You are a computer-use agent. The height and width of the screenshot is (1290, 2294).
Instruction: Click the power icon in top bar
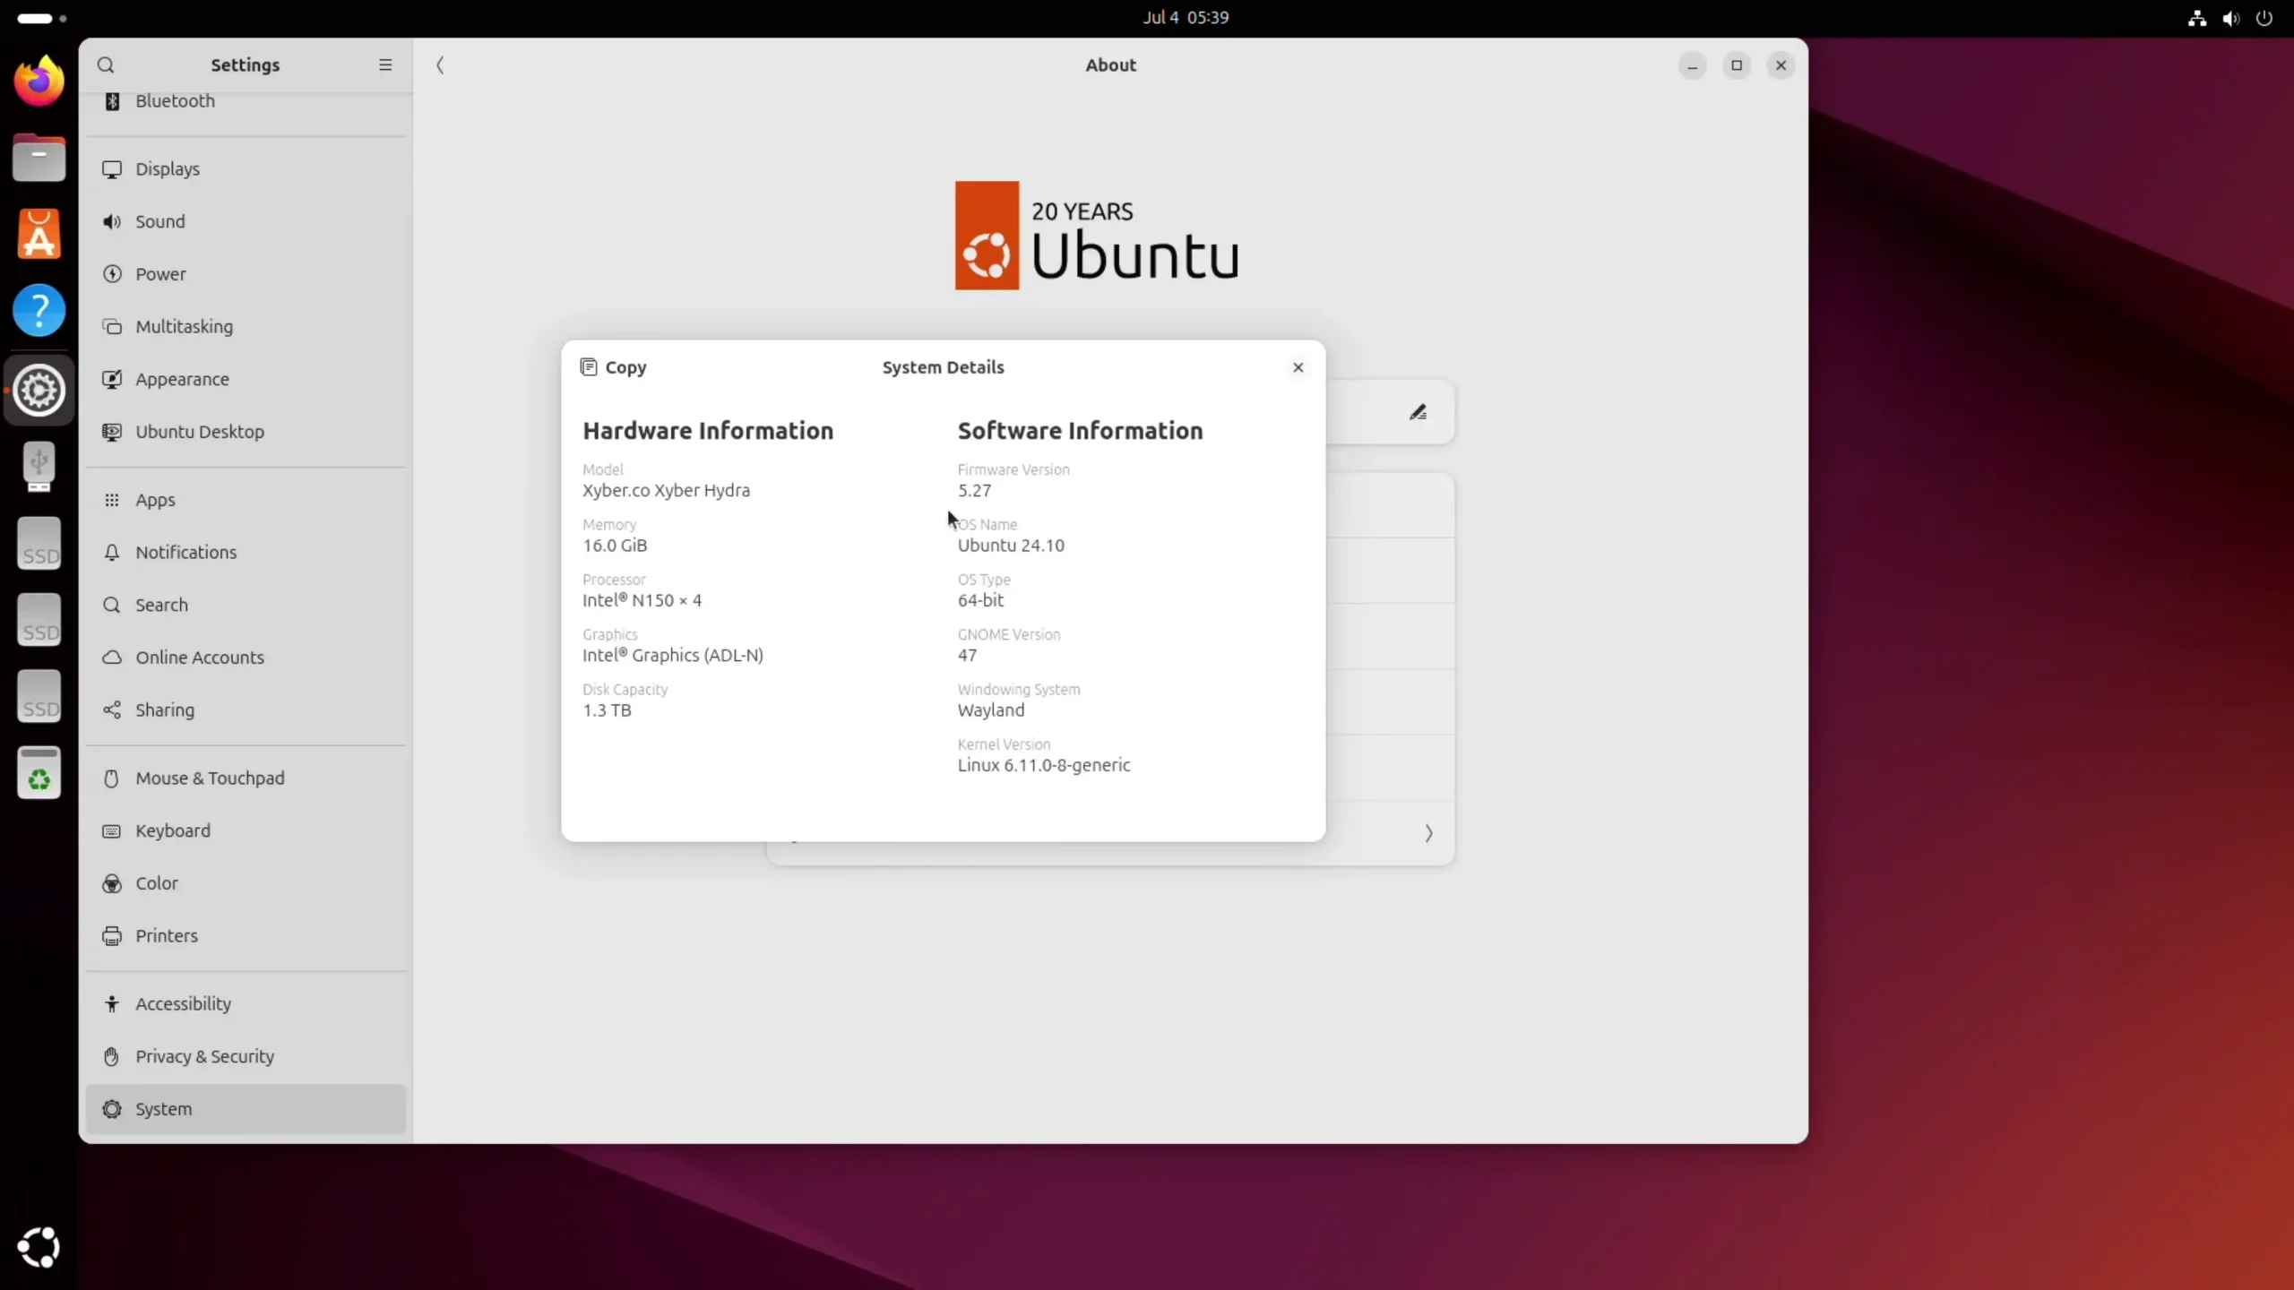click(2264, 18)
